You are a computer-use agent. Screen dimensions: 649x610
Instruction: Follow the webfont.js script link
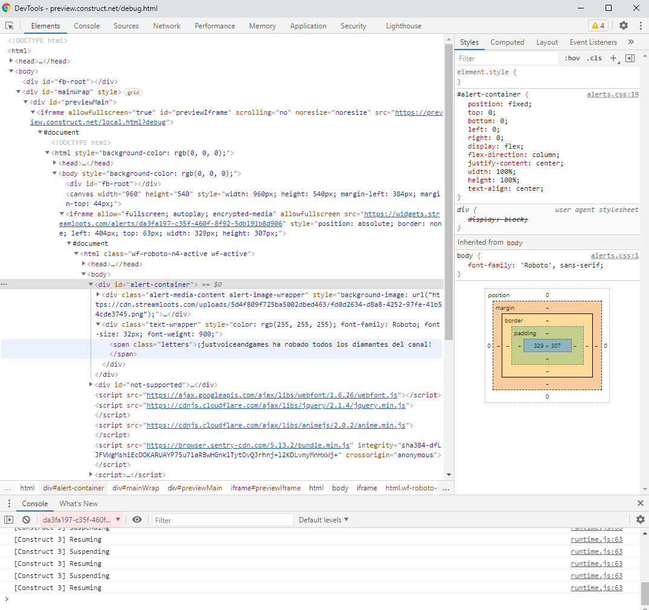coord(272,395)
